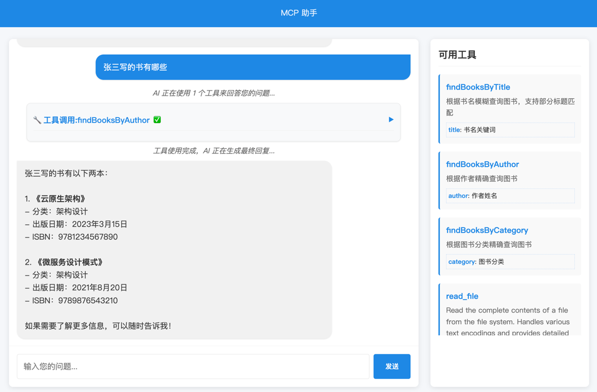The width and height of the screenshot is (597, 392).
Task: Click the ISBN: 9789876543210 line
Action: (71, 300)
